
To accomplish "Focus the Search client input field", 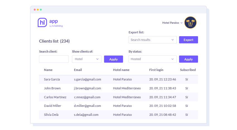I will pyautogui.click(x=54, y=59).
